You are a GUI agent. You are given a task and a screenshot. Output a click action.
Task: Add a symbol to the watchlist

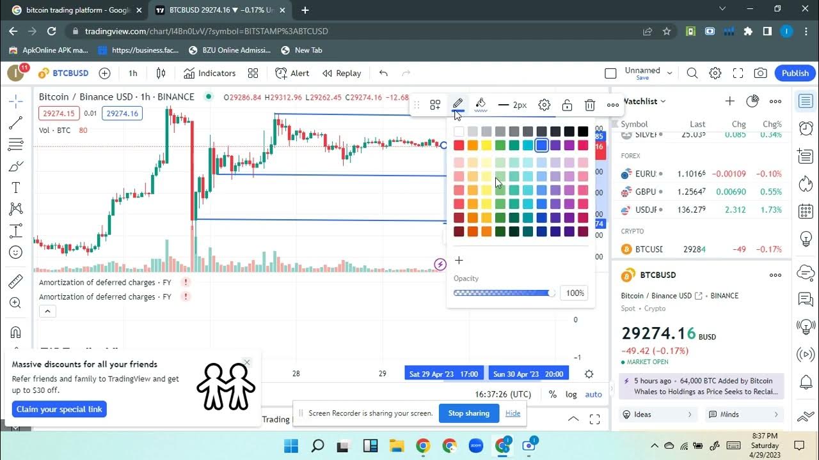729,101
